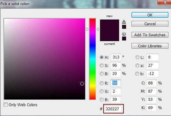Select the S saturation radio button
Viewport: 171px width, 116px height.
pyautogui.click(x=102, y=65)
